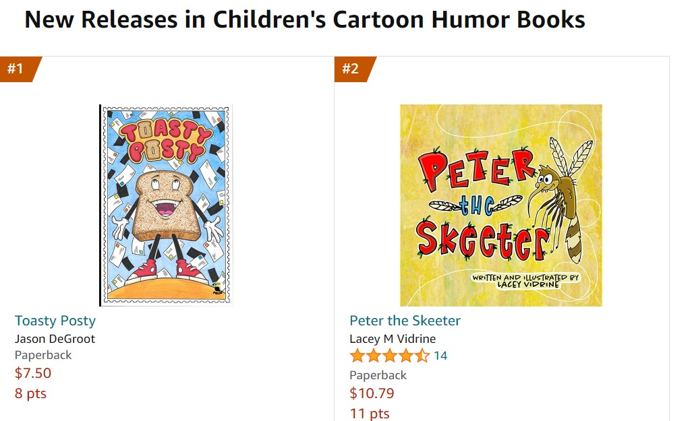Open the Peter the Skeeter title link

pos(405,321)
